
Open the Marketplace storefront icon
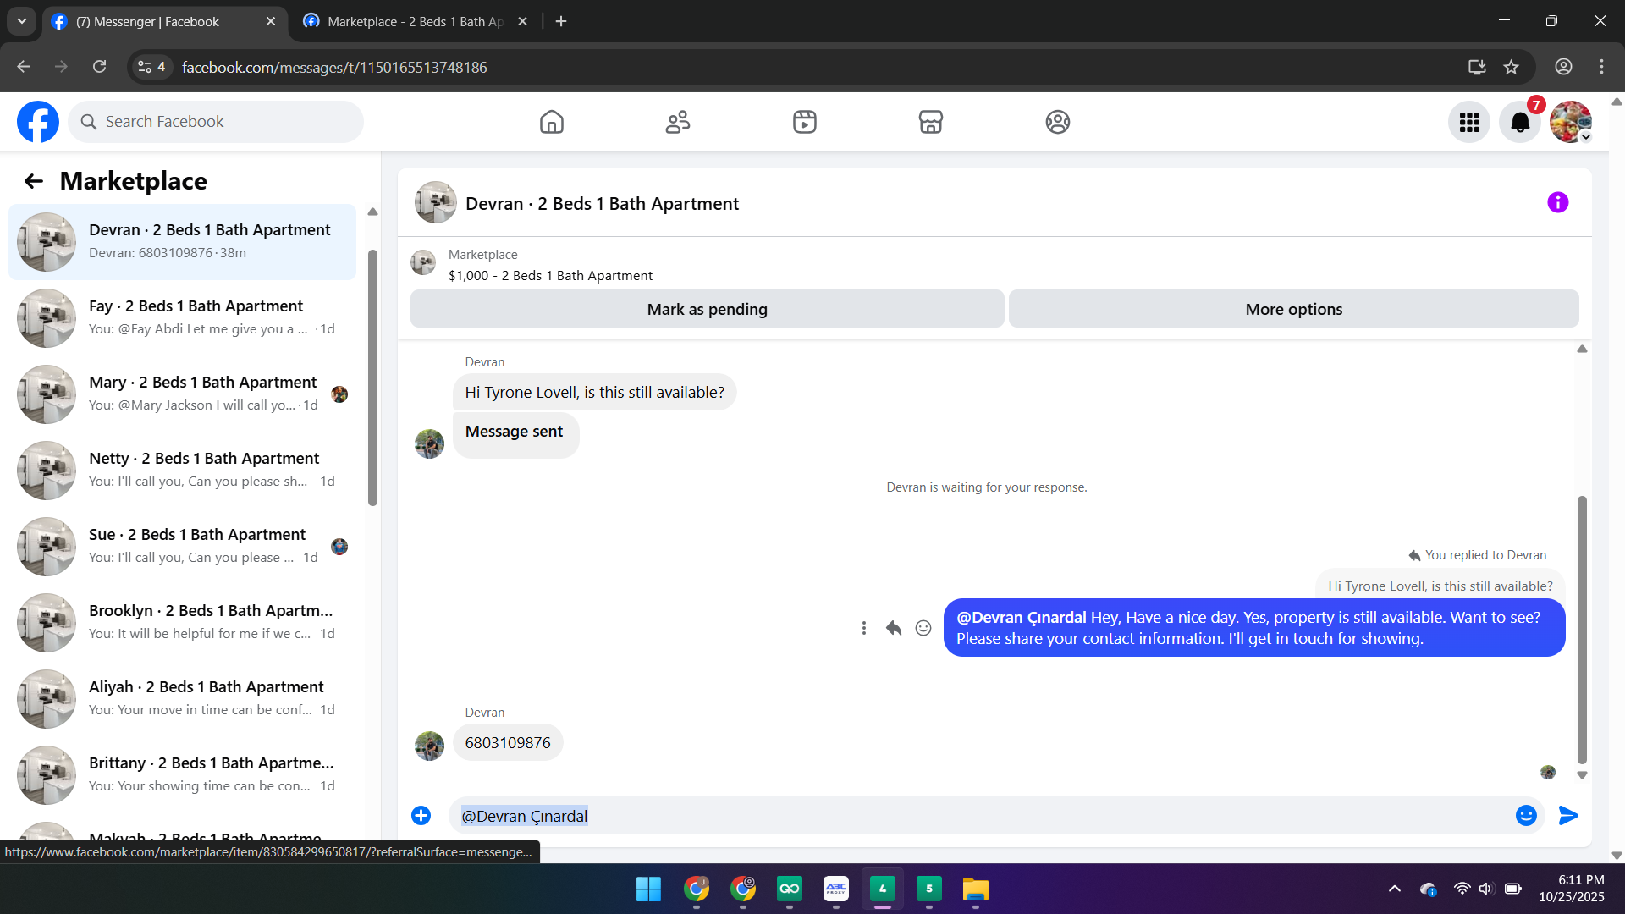[930, 122]
